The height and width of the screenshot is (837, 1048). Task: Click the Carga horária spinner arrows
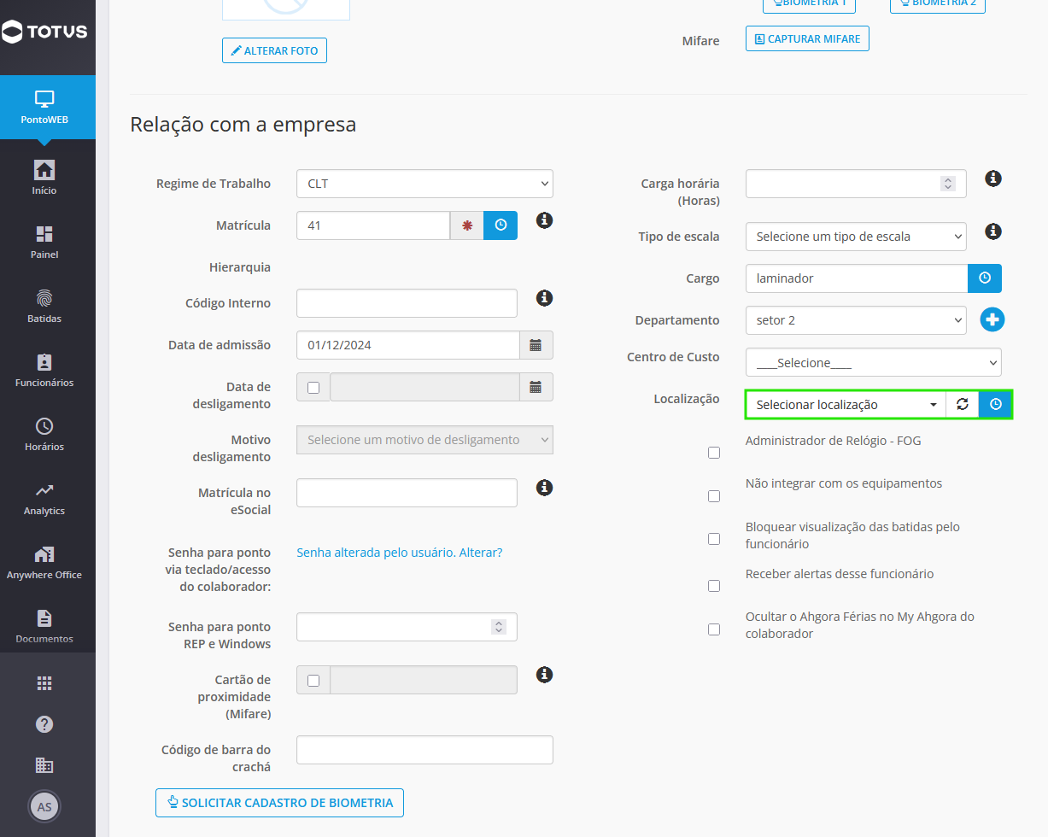point(947,184)
